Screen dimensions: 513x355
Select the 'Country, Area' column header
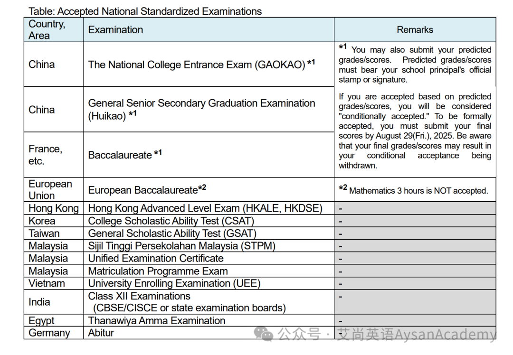coord(54,30)
